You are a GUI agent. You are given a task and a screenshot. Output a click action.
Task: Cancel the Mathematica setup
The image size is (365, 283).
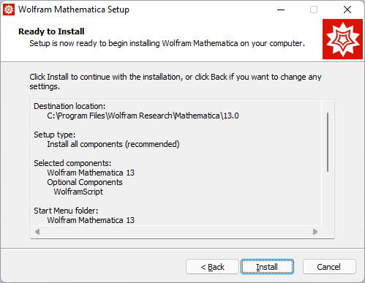[x=329, y=267]
